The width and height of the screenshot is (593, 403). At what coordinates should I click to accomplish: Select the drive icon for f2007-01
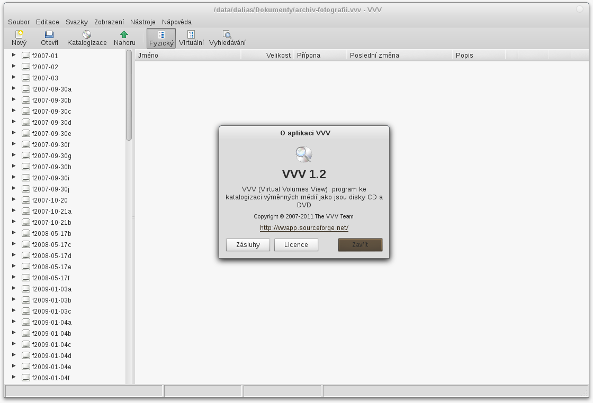point(26,56)
